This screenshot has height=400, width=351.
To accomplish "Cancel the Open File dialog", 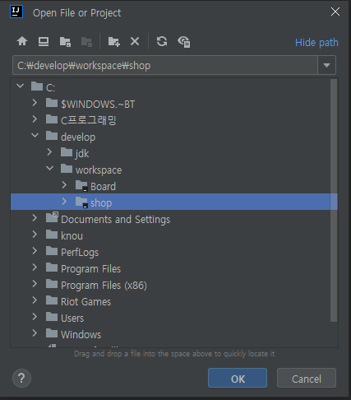I will point(307,378).
